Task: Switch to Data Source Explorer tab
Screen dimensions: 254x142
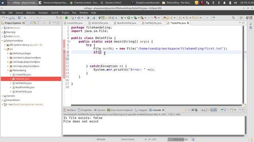Action: [x=120, y=110]
